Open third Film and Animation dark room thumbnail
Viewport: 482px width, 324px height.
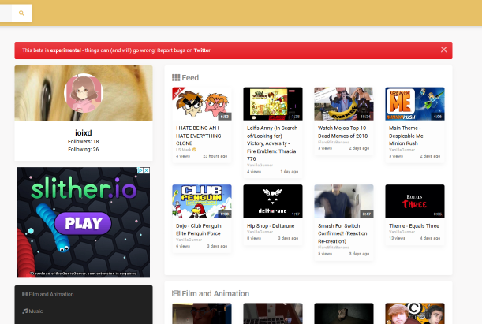pyautogui.click(x=344, y=314)
